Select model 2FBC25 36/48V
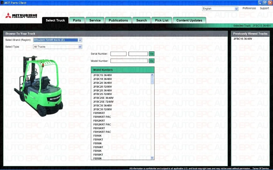This screenshot has height=170, width=273. [x=103, y=91]
